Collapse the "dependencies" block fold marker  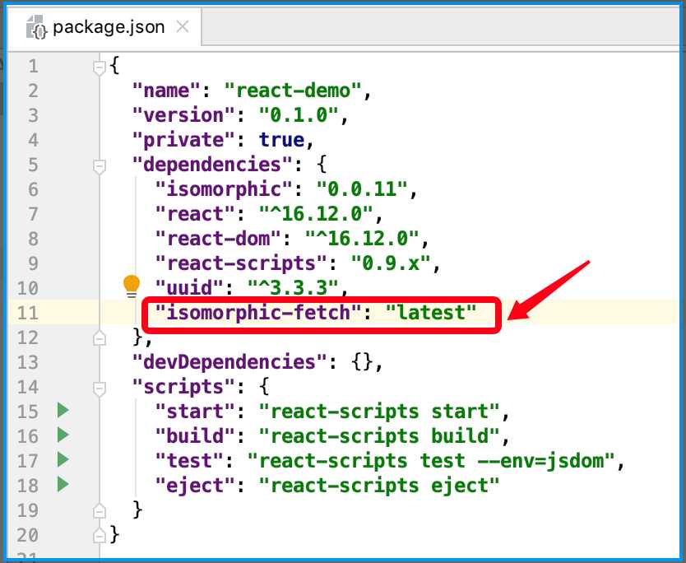(x=100, y=166)
